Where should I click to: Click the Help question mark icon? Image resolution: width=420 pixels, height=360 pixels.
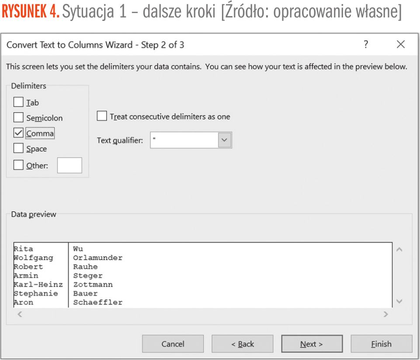click(366, 45)
